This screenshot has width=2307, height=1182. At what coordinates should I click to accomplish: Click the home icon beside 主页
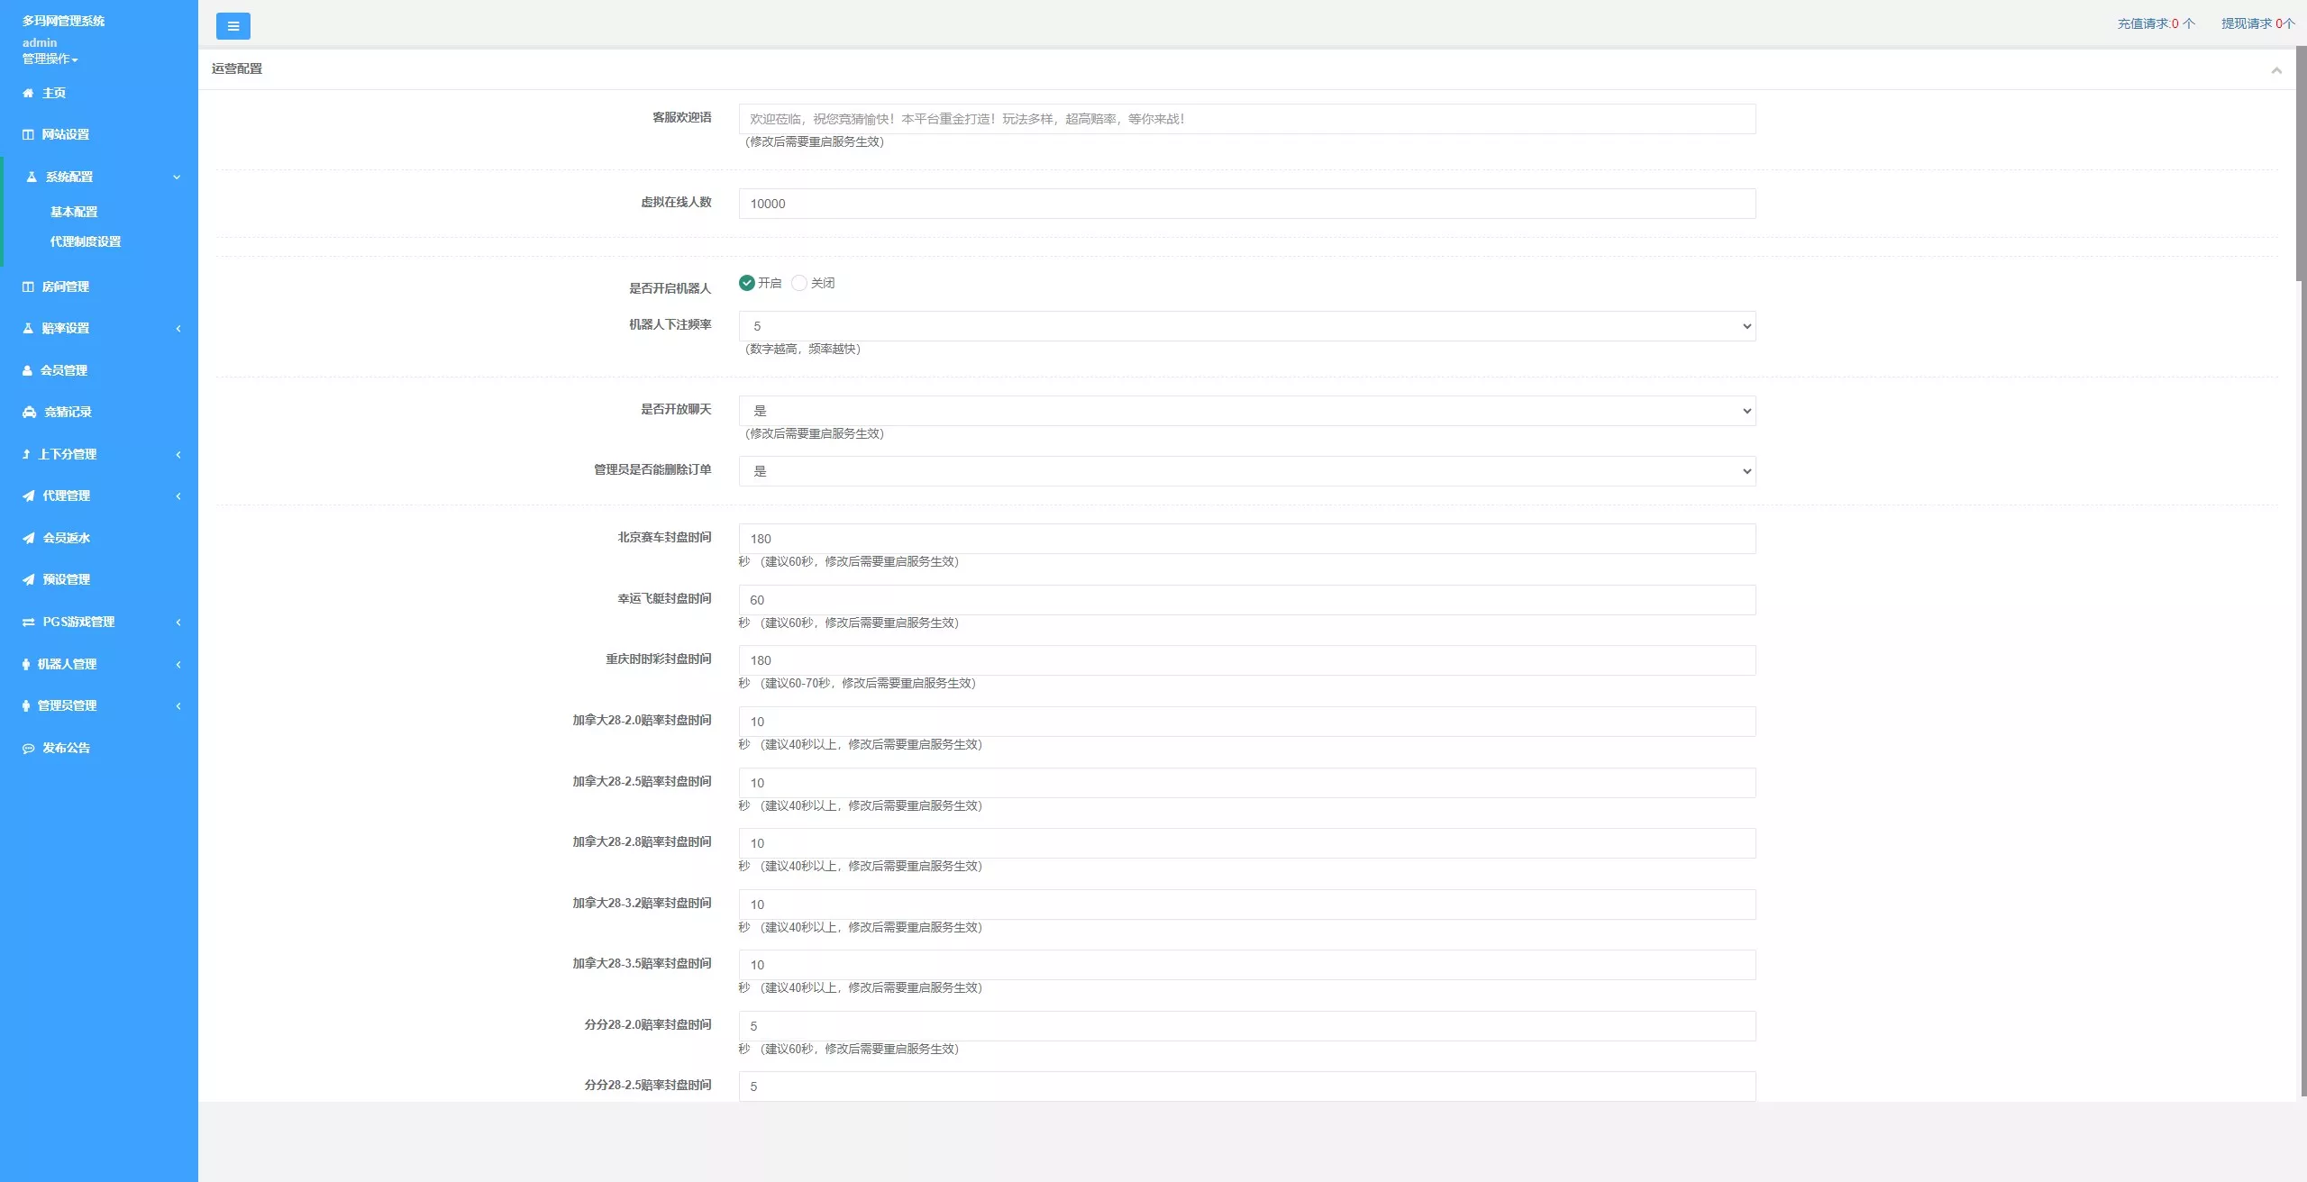(28, 93)
